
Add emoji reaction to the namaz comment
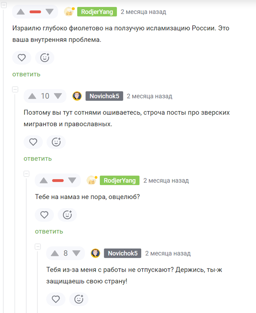coord(67,215)
